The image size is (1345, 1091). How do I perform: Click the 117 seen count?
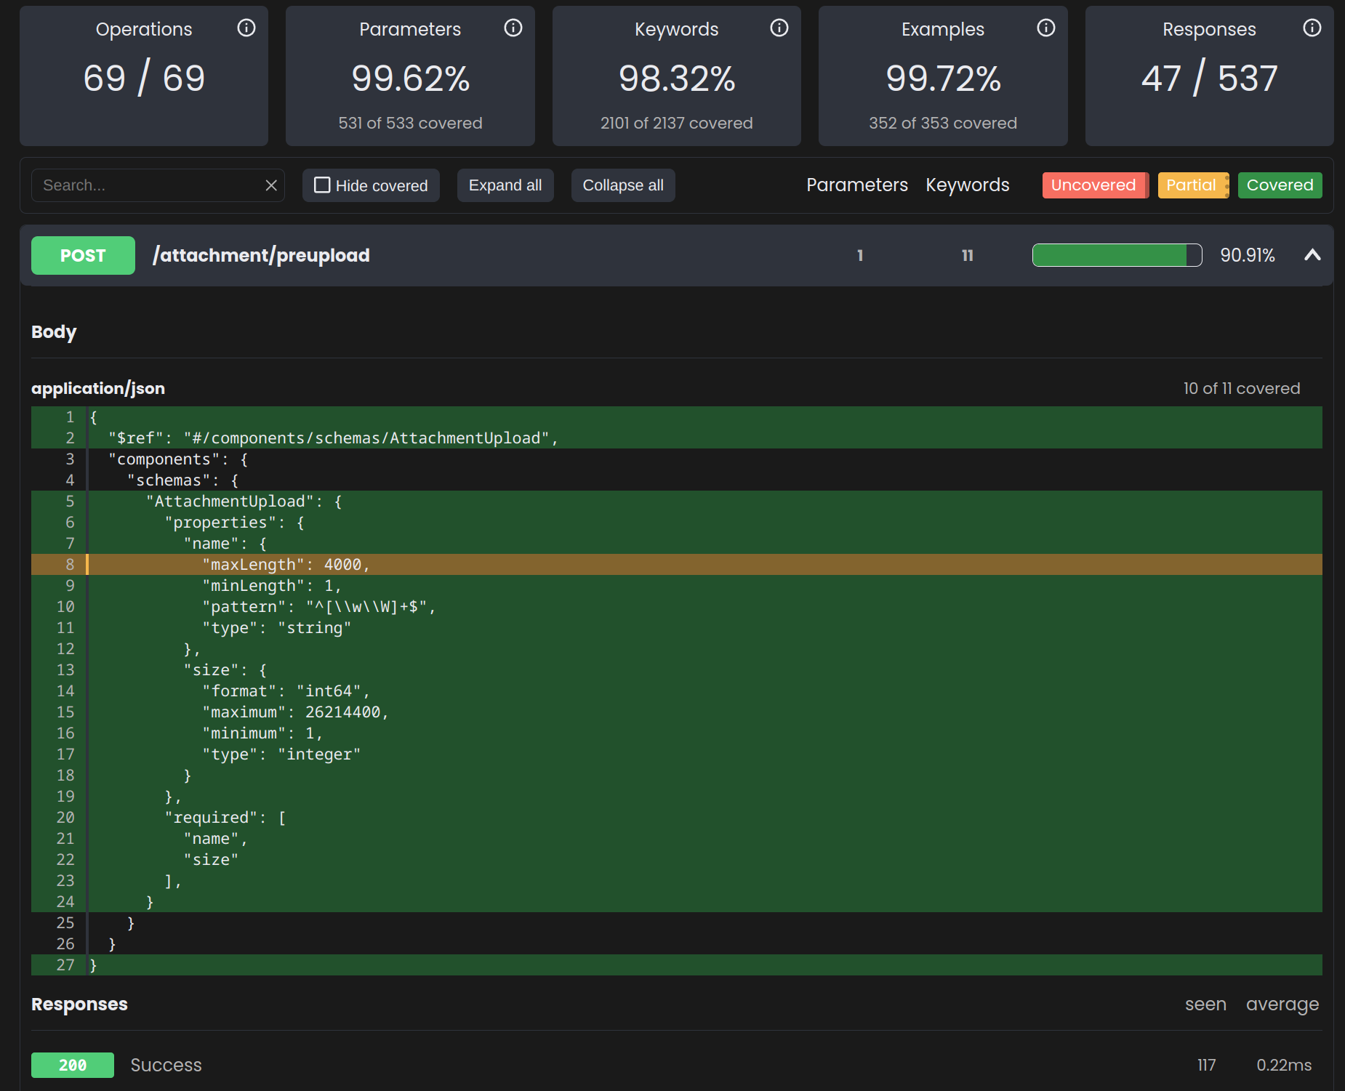click(x=1207, y=1065)
